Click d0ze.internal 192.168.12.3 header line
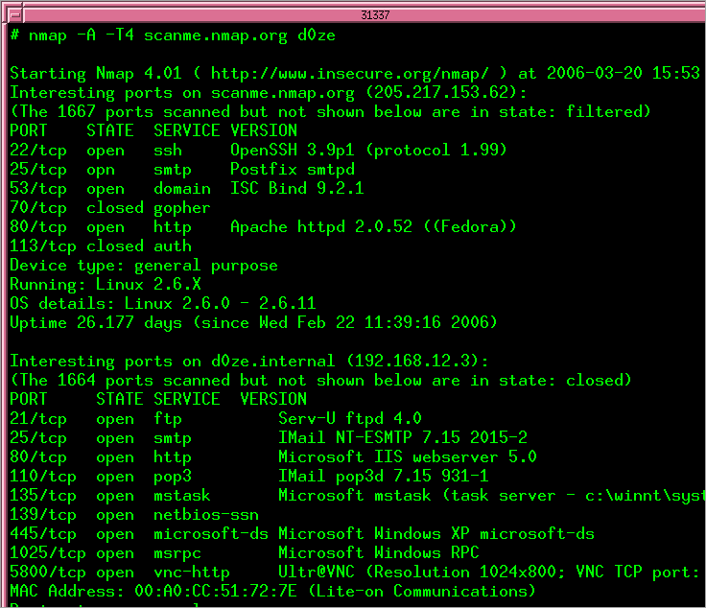The width and height of the screenshot is (706, 608). point(249,361)
